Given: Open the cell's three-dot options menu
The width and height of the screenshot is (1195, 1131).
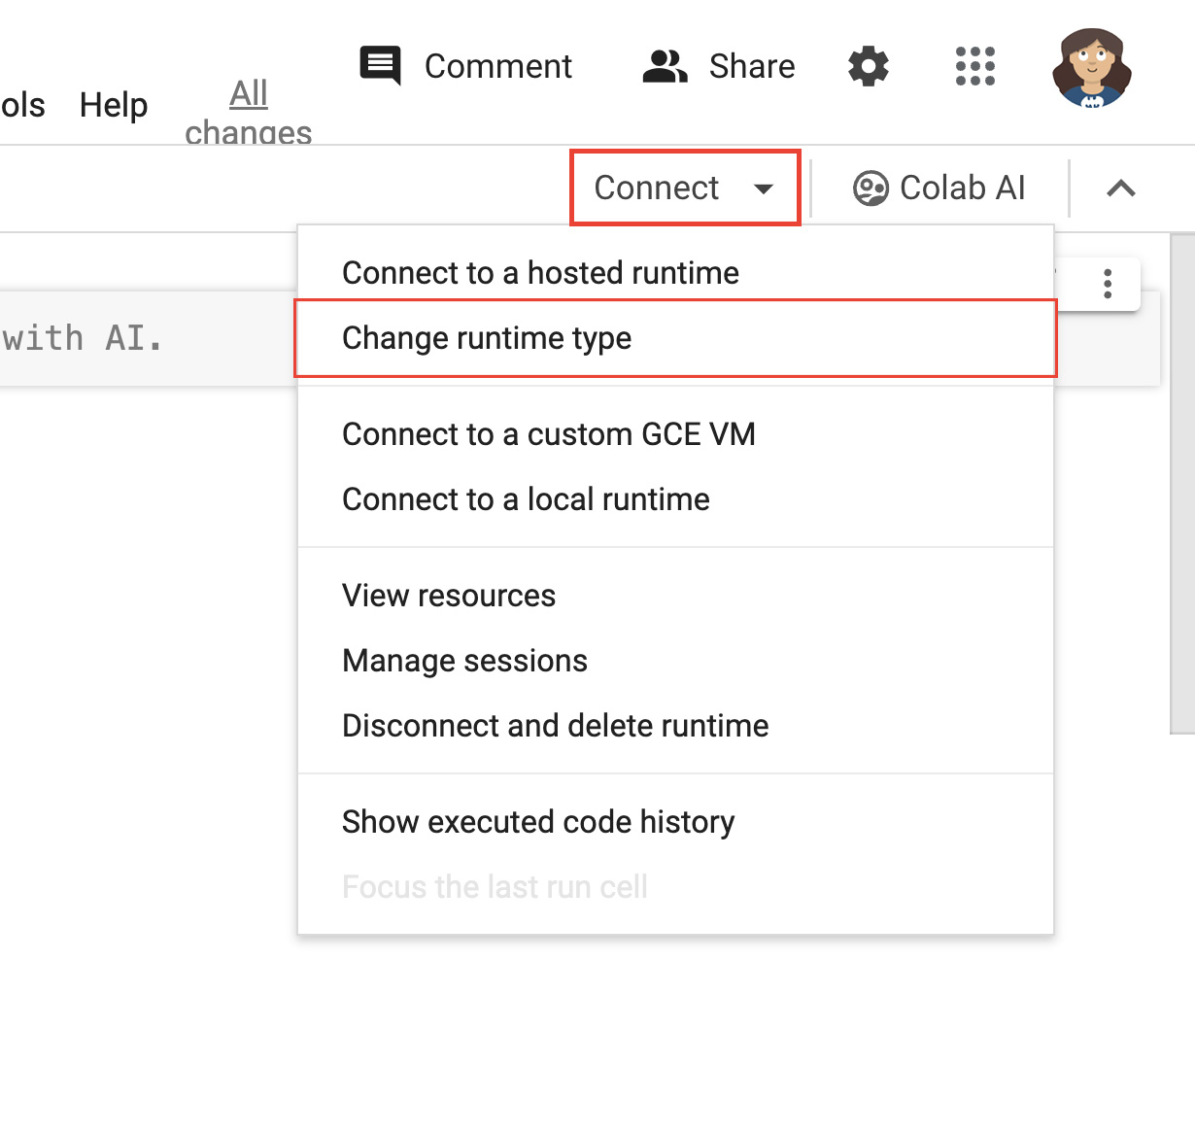Looking at the screenshot, I should pos(1107,284).
